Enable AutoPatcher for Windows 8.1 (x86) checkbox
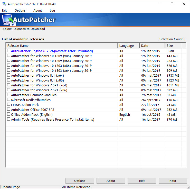190x189 pixels. [8, 80]
